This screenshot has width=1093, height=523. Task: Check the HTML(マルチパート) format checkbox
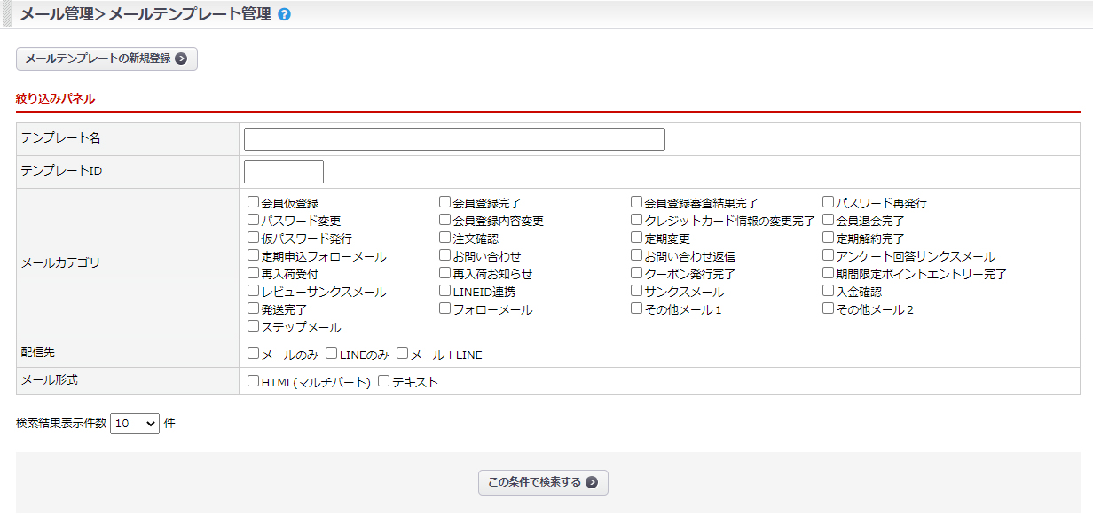pos(254,381)
